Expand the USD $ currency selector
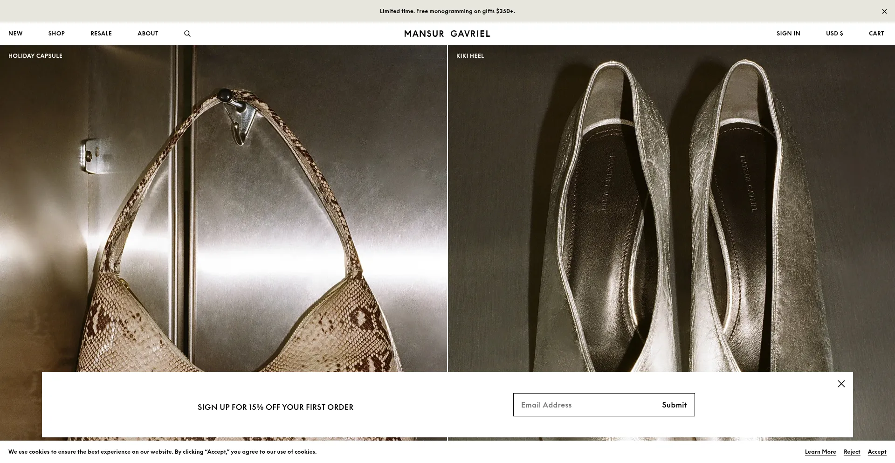This screenshot has height=463, width=895. click(x=834, y=34)
